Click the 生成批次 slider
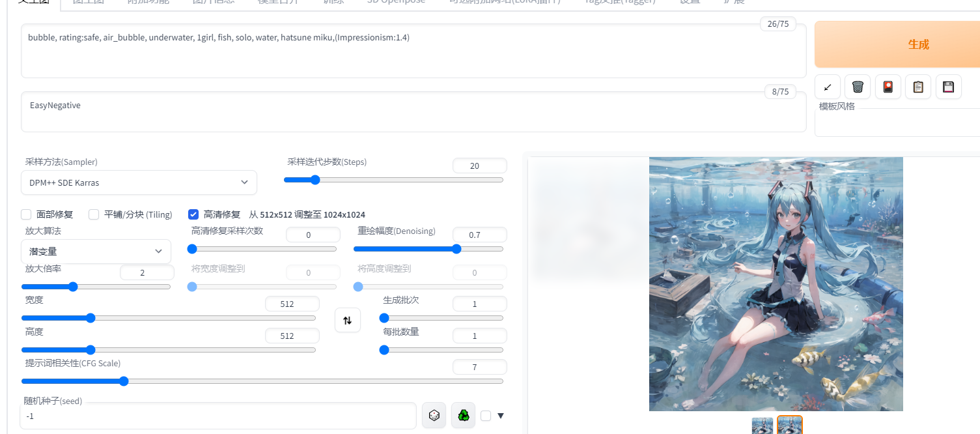 click(x=441, y=318)
